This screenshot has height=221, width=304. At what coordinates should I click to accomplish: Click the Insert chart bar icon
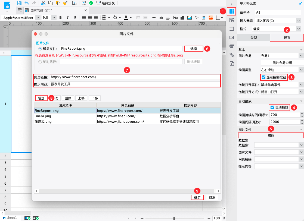tap(182, 18)
